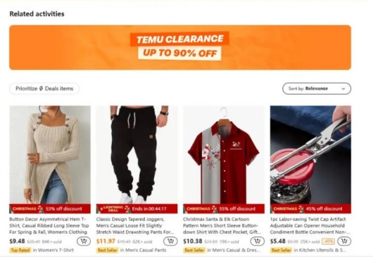373x257 pixels.
Task: Open the beige ribbed top product photo
Action: click(x=50, y=155)
